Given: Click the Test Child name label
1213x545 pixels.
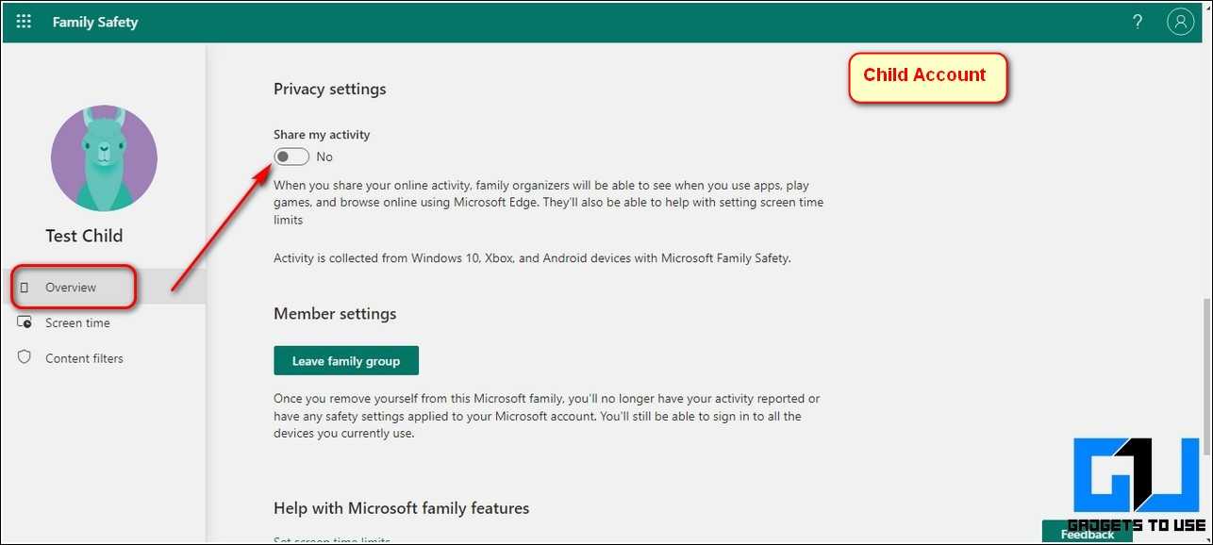Looking at the screenshot, I should click(84, 236).
